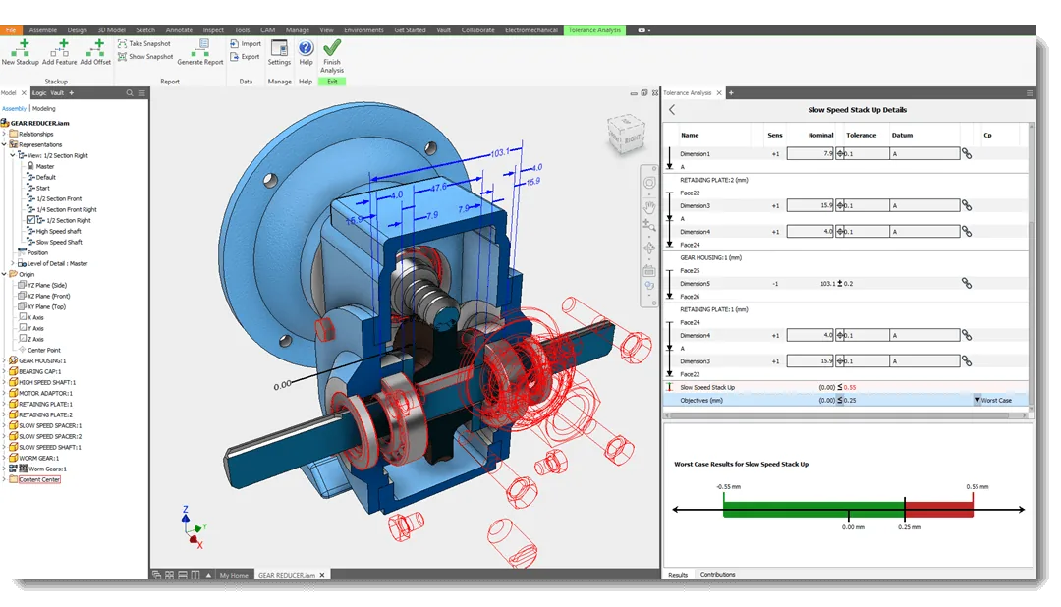This screenshot has height=607, width=1061.
Task: Open the Worst Case dropdown
Action: (992, 400)
